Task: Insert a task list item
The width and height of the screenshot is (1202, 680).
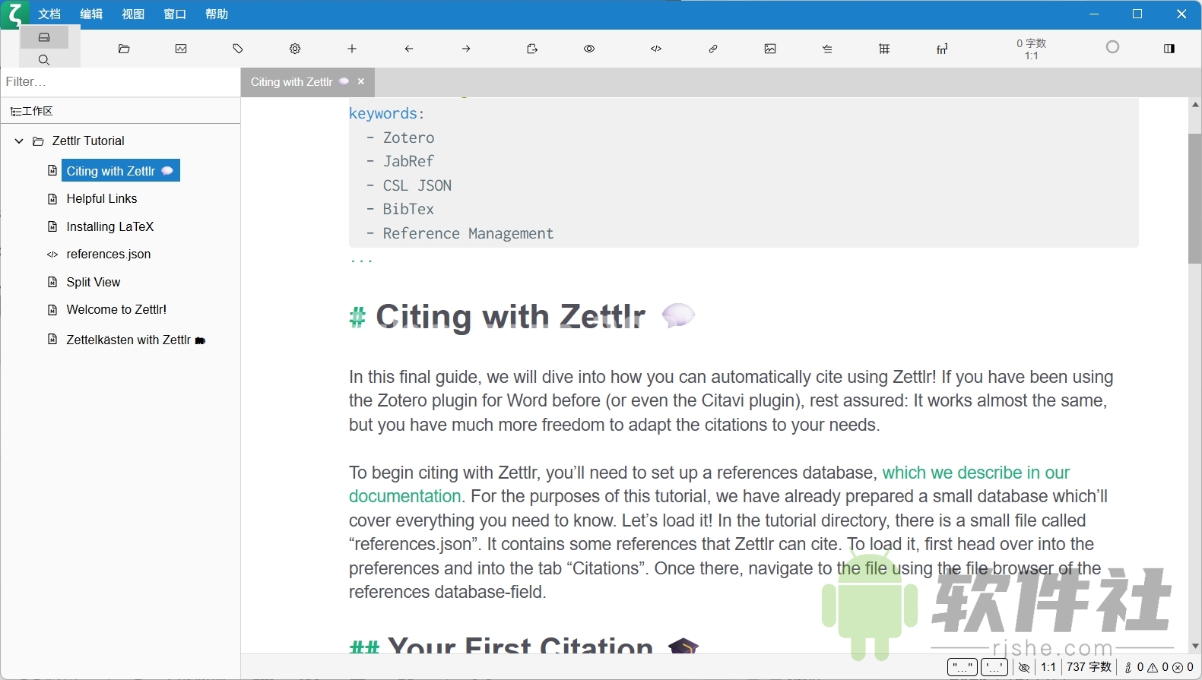Action: 827,49
